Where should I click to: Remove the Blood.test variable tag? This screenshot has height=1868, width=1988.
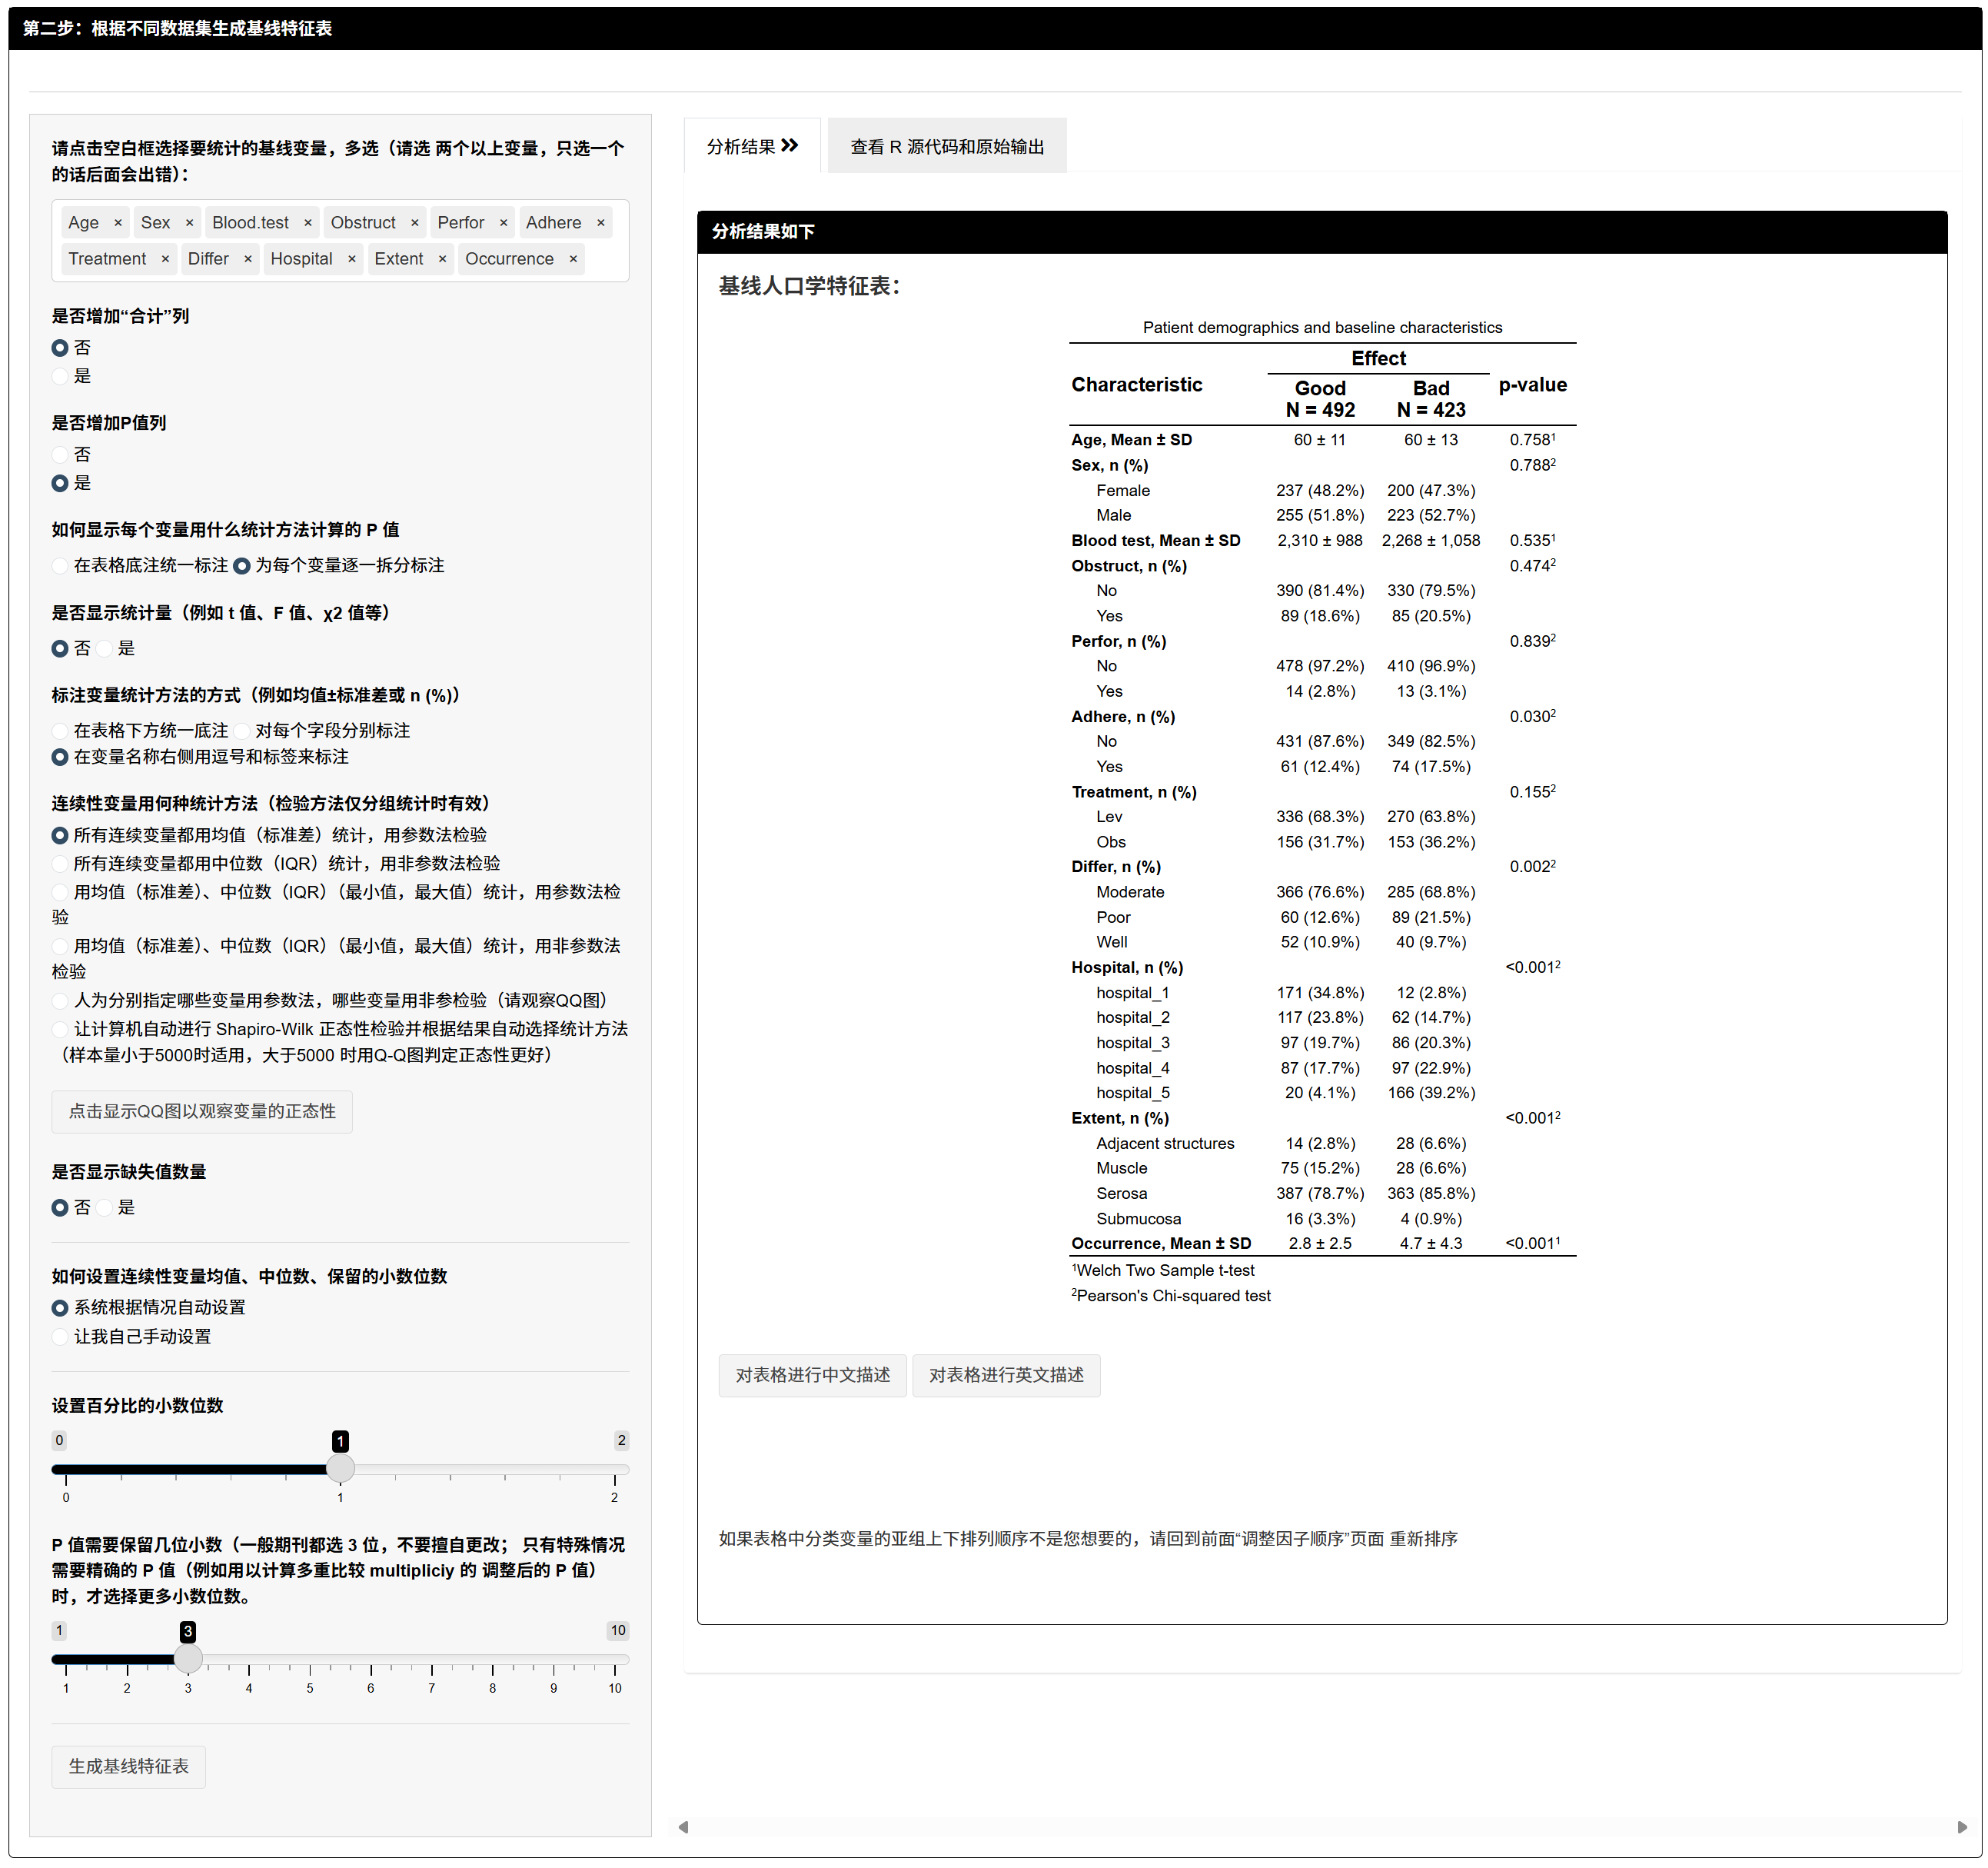click(308, 223)
